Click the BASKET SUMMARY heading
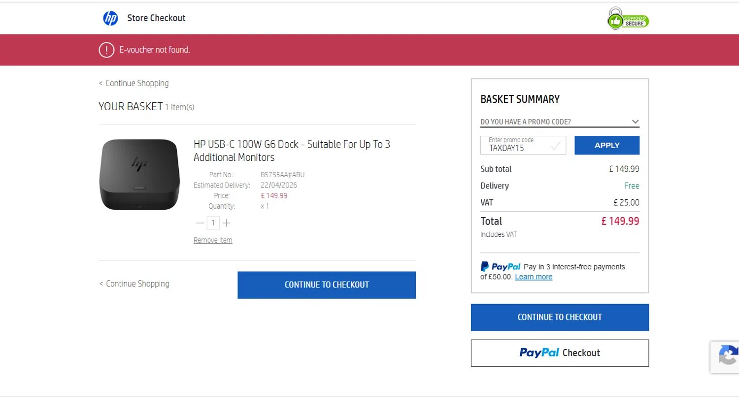 (x=520, y=99)
